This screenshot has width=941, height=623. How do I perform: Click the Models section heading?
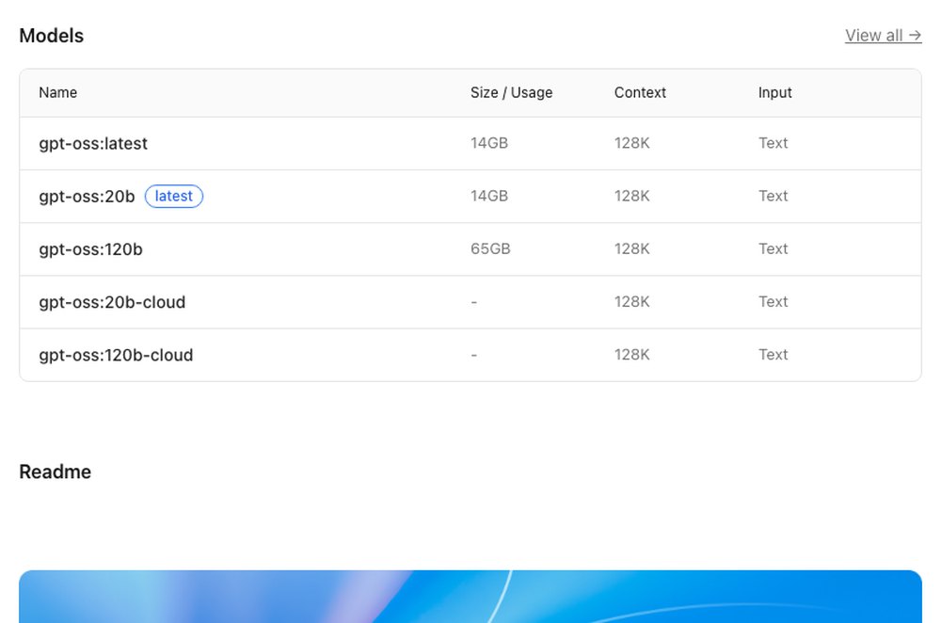point(52,36)
